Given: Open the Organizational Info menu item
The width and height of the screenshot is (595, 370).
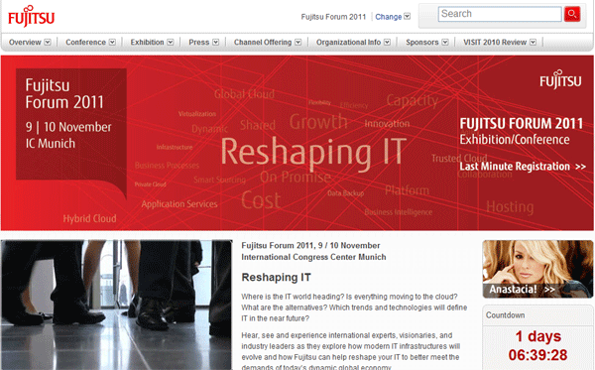Looking at the screenshot, I should click(348, 42).
